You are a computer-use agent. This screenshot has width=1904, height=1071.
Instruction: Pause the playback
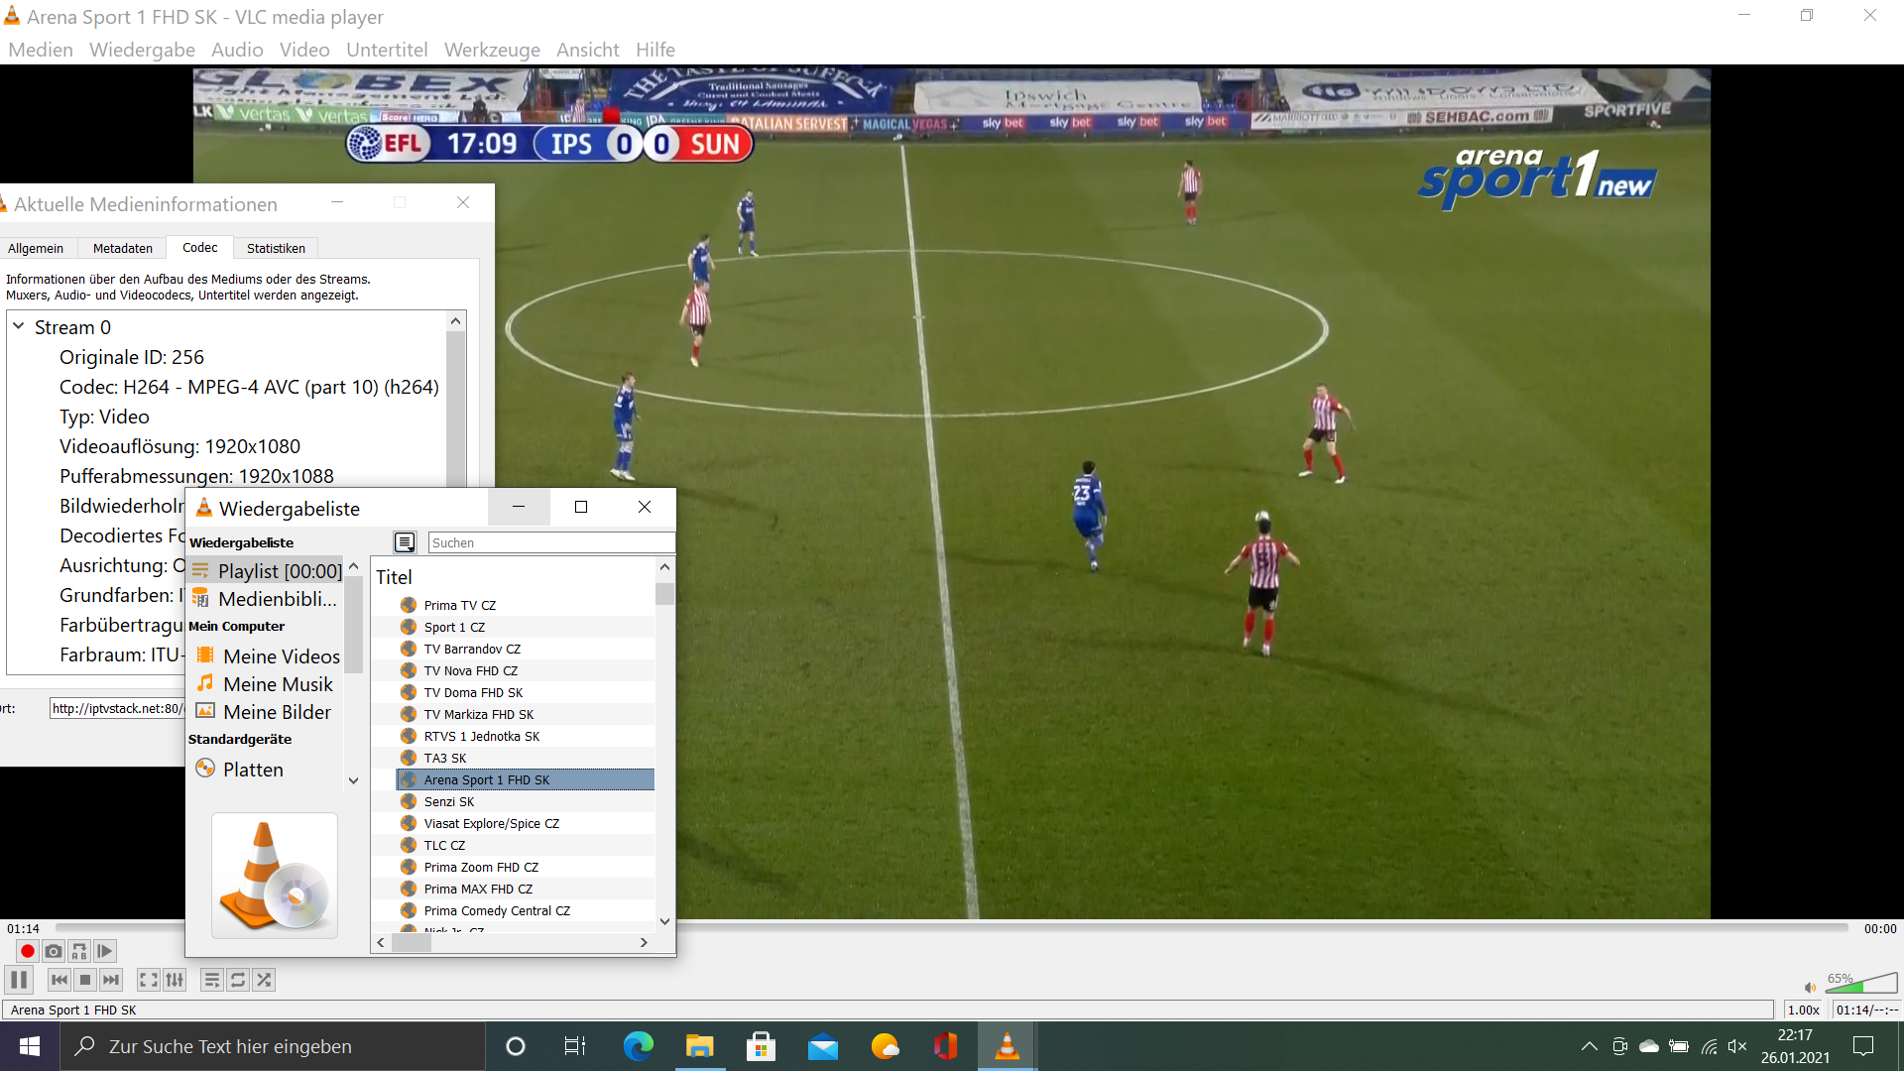click(x=19, y=980)
